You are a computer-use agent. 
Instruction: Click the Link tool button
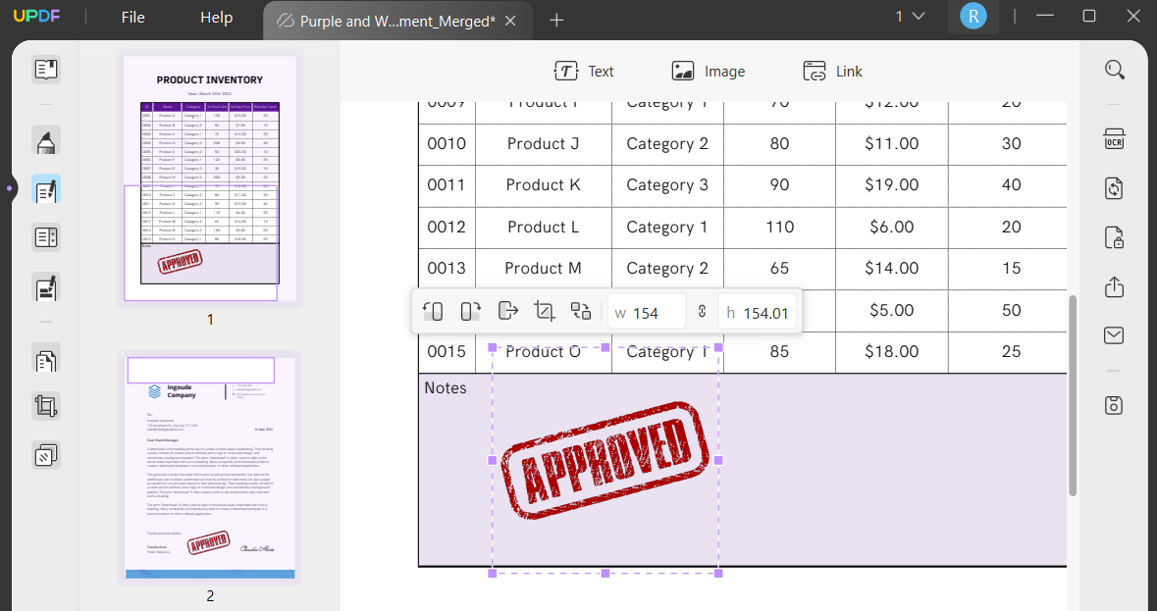click(832, 71)
